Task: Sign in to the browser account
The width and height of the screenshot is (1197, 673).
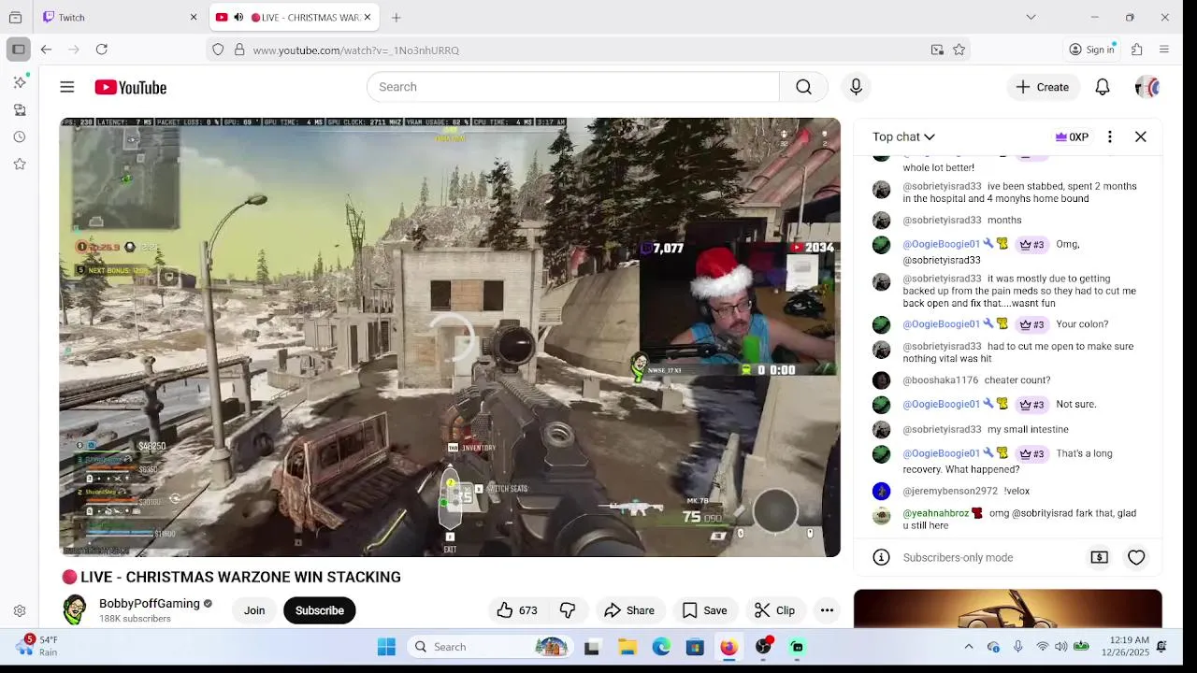Action: click(1091, 50)
